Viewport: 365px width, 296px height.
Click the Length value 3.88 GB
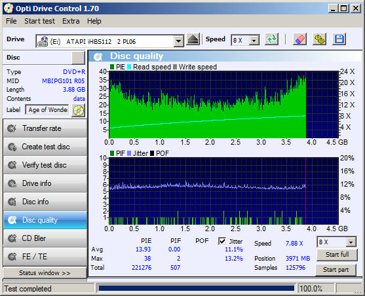coord(74,90)
